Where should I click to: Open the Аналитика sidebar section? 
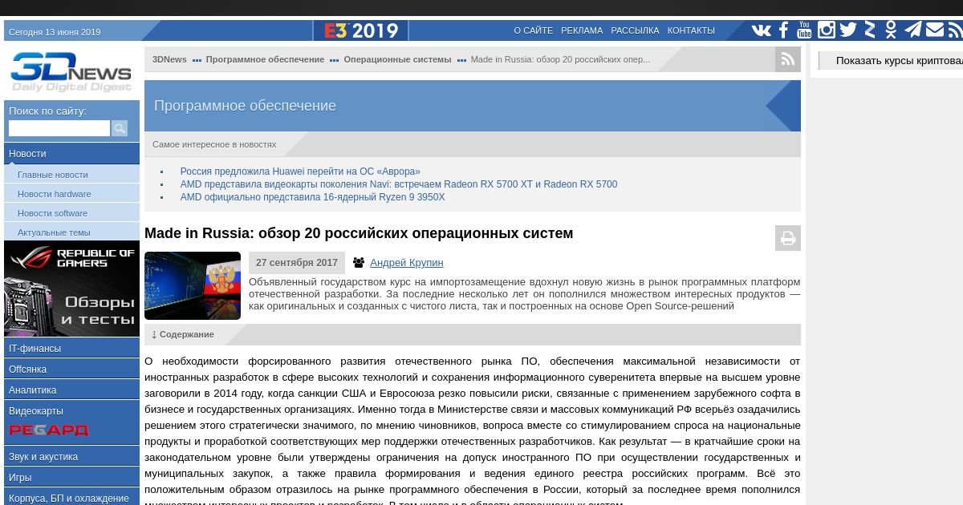[x=71, y=390]
